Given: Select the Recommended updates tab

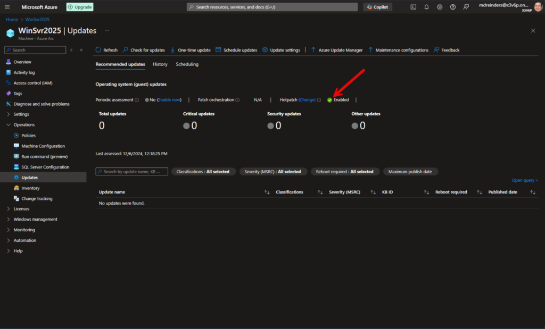Looking at the screenshot, I should click(120, 64).
